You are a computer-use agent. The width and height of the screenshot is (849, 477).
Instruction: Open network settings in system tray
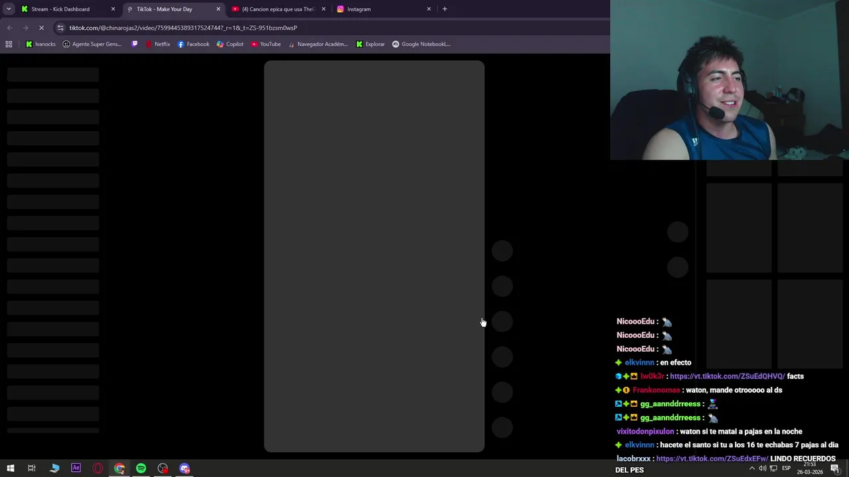(773, 468)
